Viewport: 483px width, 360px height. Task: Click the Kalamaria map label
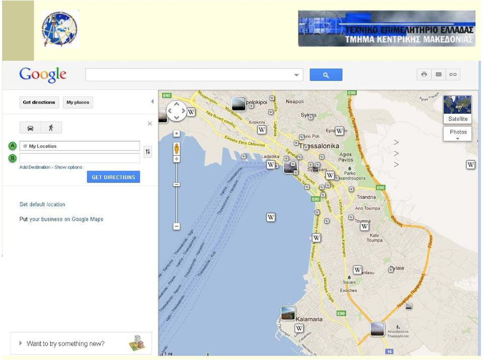tap(309, 319)
